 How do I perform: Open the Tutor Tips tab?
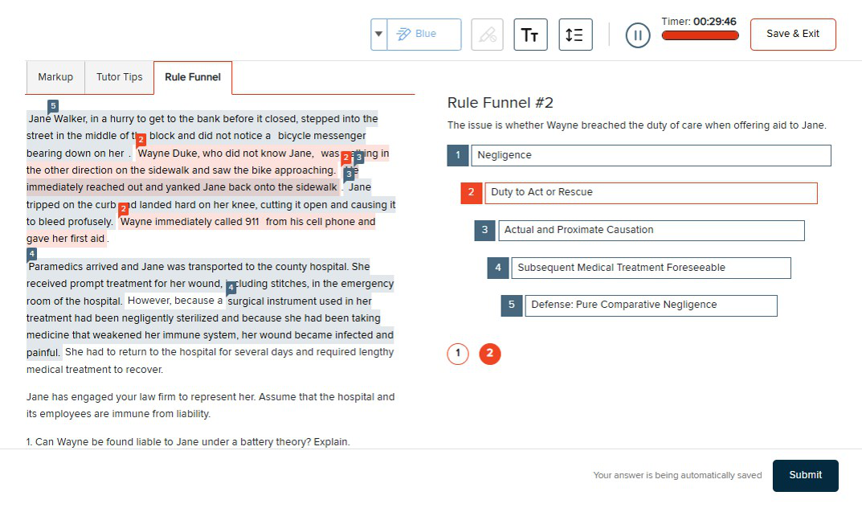(x=119, y=77)
